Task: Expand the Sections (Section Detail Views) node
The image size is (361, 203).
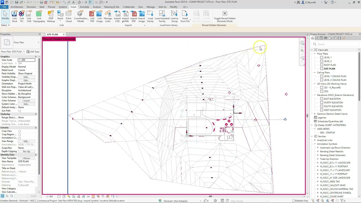Action: pyautogui.click(x=315, y=114)
